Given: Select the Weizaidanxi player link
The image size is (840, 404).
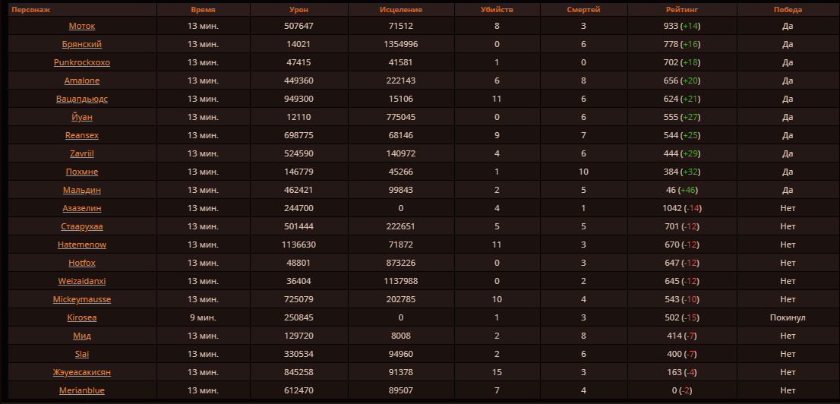Looking at the screenshot, I should pyautogui.click(x=82, y=281).
